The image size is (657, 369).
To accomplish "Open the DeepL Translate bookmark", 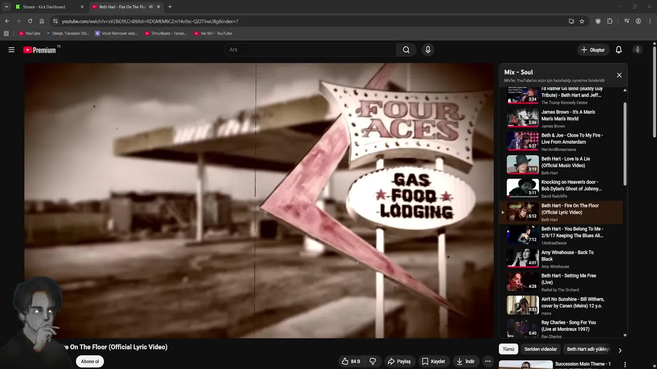I will pos(67,33).
